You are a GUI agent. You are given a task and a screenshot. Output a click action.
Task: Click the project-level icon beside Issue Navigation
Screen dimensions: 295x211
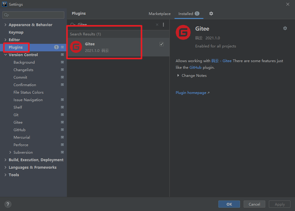[x=62, y=100]
